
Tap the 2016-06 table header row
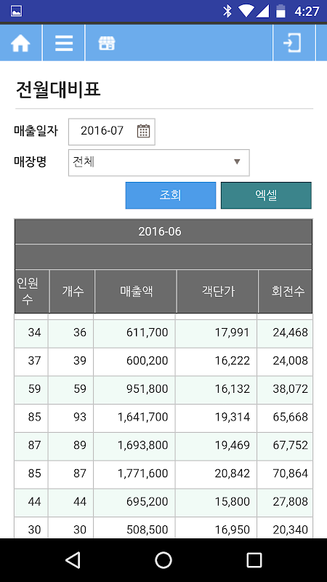163,231
